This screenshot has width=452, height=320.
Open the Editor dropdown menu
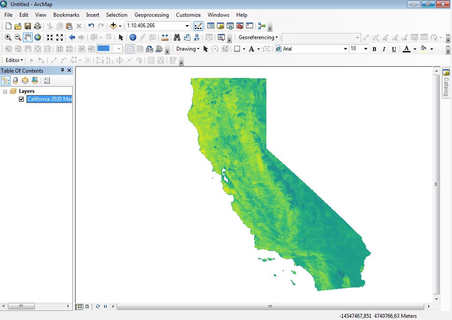point(13,60)
